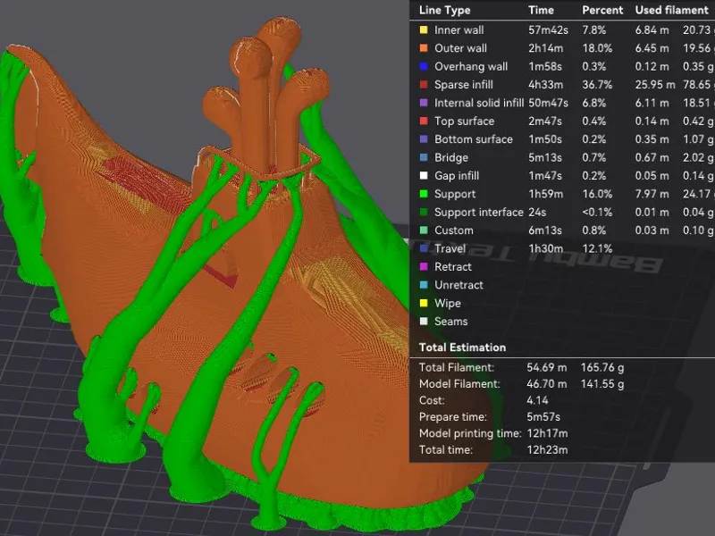
Task: Click the Line Type column header
Action: click(444, 10)
